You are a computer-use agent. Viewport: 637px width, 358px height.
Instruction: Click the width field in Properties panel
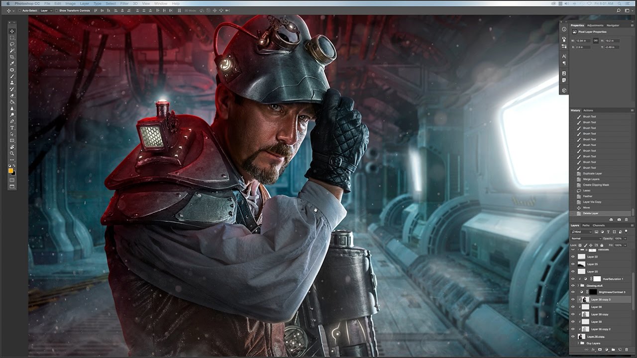pyautogui.click(x=584, y=41)
